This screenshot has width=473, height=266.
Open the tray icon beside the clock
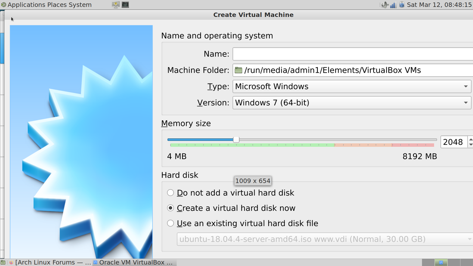pyautogui.click(x=402, y=5)
